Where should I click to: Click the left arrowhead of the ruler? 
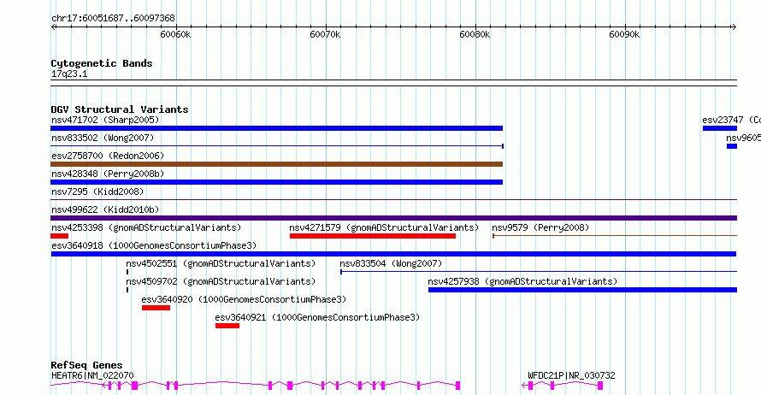pos(53,27)
